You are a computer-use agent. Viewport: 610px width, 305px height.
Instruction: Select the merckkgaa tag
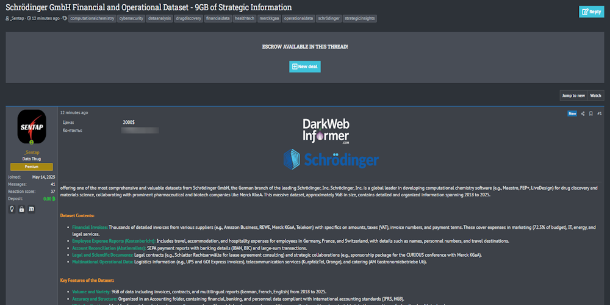[x=270, y=19]
